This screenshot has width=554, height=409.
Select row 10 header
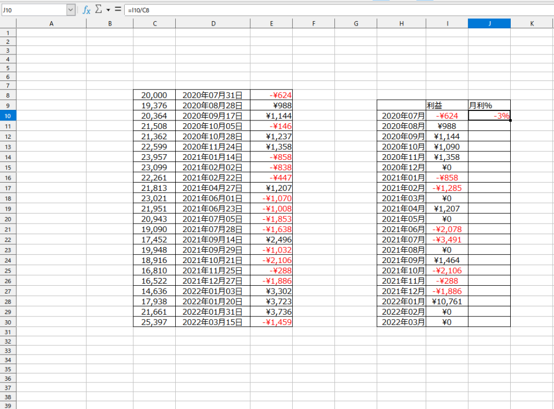pos(8,115)
